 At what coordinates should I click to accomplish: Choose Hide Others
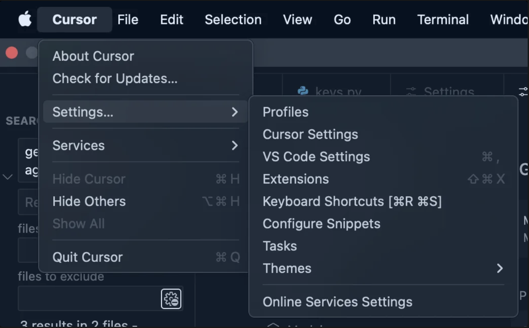click(x=145, y=201)
